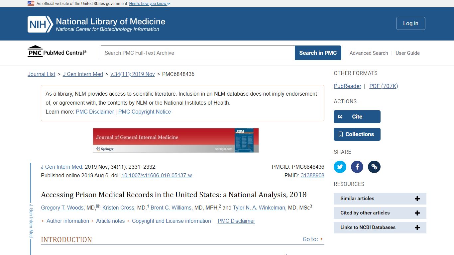
Task: Expand Cited by other articles panel
Action: pos(380,213)
